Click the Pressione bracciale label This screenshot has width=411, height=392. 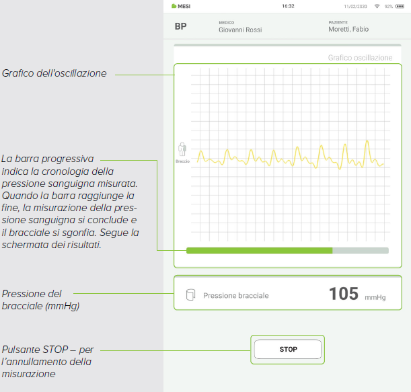[x=236, y=296]
